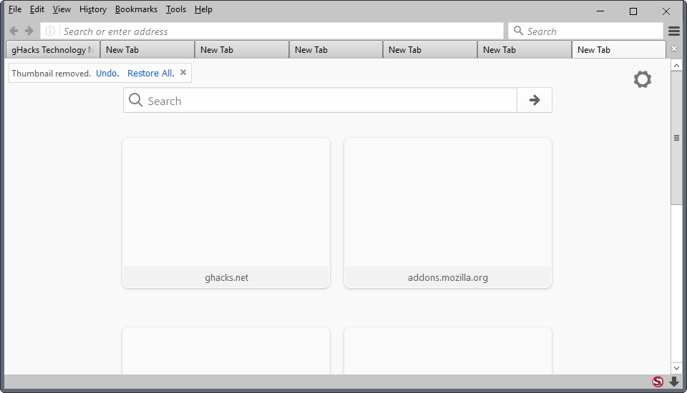Open the Tools menu
This screenshot has height=393, width=687.
(176, 9)
